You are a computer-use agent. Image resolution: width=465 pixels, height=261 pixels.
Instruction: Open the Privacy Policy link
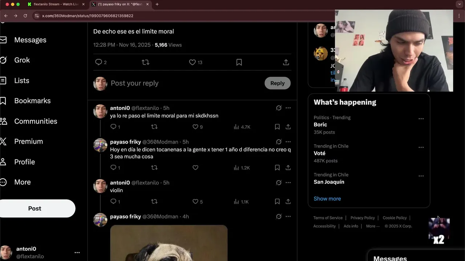point(363,218)
